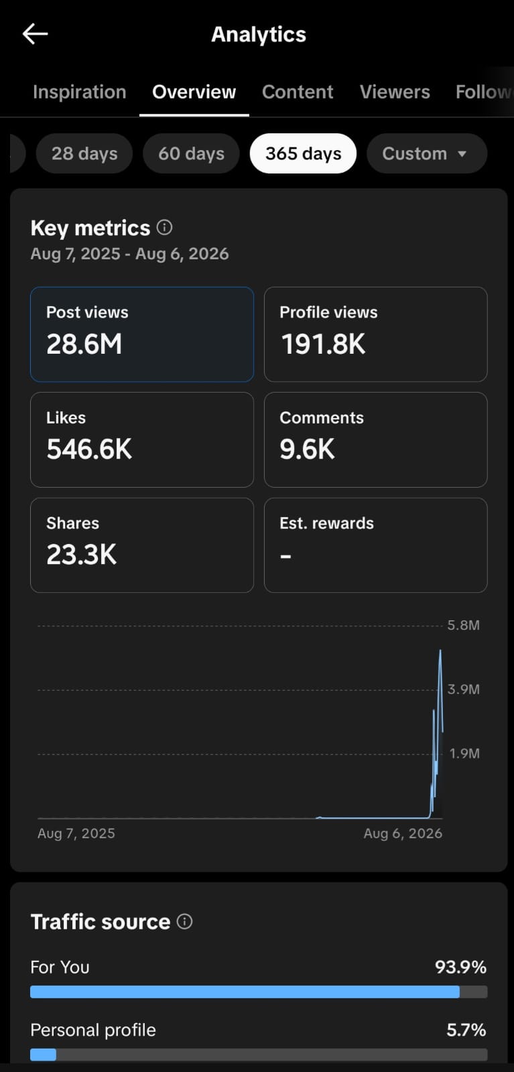Click the Personal profile traffic bar
The width and height of the screenshot is (514, 1072).
point(259,1055)
